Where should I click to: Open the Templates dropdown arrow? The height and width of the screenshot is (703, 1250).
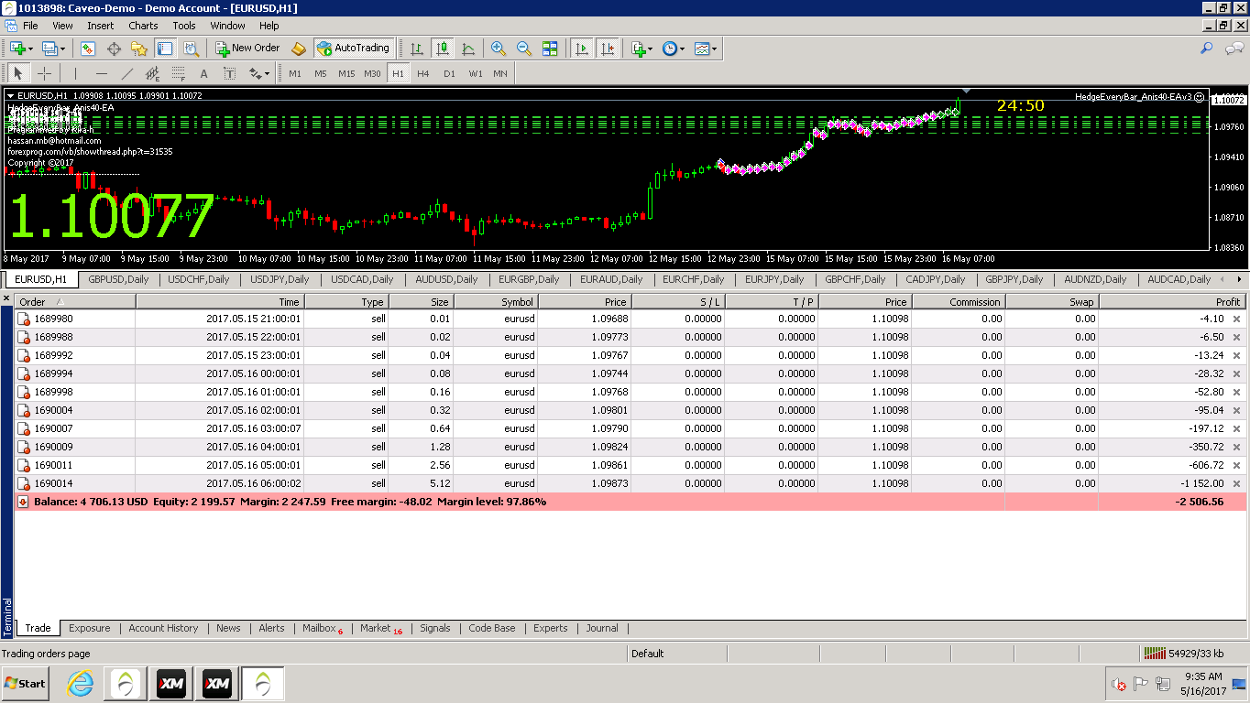click(714, 49)
